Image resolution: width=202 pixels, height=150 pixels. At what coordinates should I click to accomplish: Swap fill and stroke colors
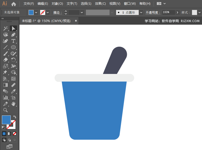15,117
